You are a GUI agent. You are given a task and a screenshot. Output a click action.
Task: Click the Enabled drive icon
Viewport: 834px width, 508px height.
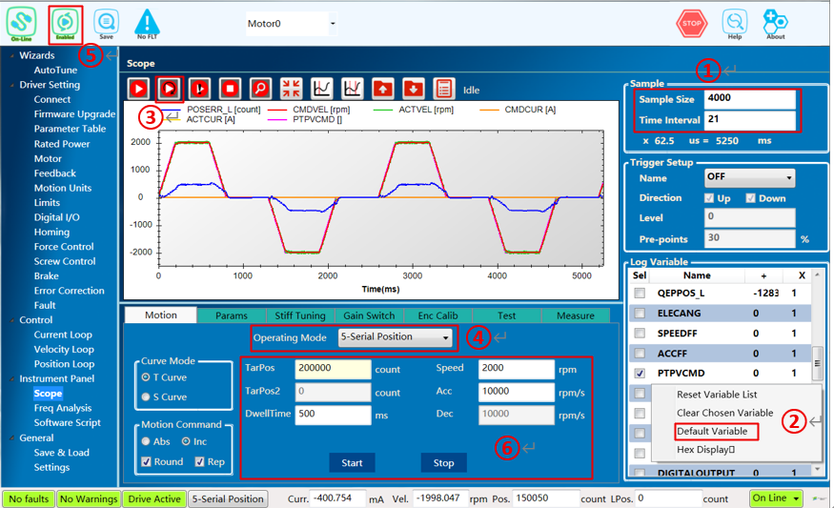coord(66,24)
